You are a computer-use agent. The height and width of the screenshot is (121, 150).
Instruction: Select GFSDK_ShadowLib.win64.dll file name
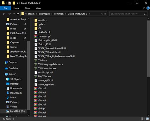pyautogui.click(x=52, y=48)
